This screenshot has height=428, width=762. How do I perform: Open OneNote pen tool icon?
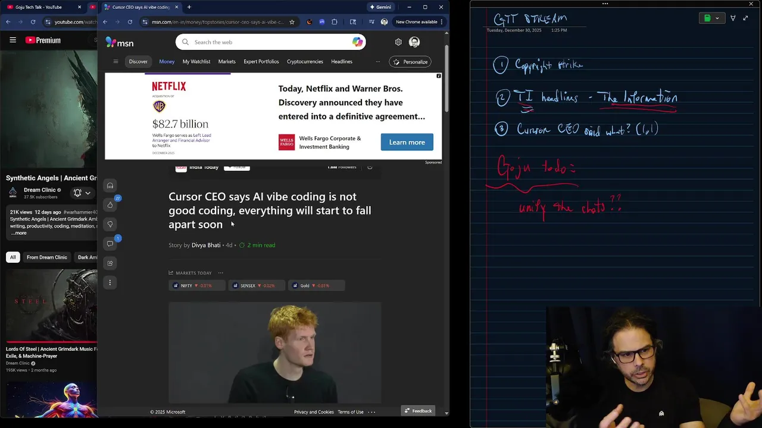click(733, 18)
